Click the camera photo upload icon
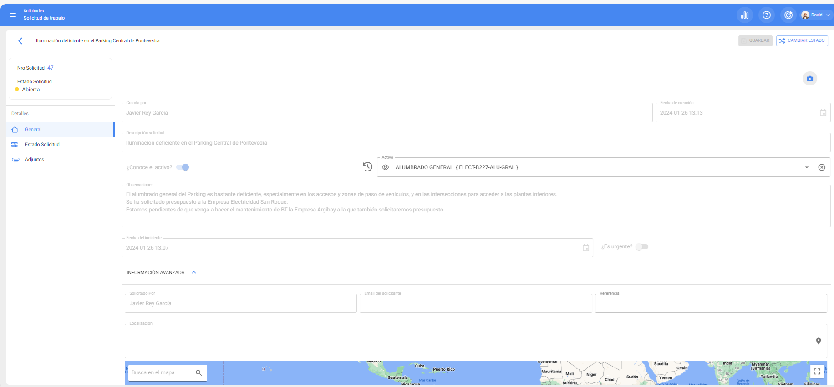Screen dimensions: 834x387 [809, 79]
